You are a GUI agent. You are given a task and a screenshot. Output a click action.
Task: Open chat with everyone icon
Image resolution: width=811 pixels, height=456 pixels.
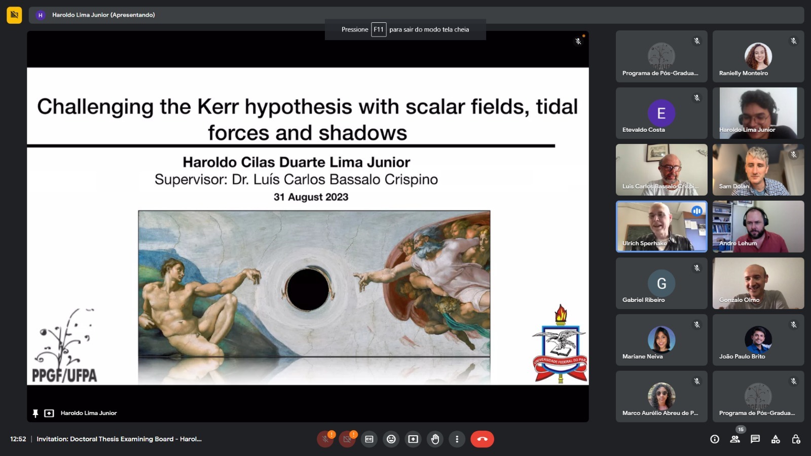pos(755,439)
